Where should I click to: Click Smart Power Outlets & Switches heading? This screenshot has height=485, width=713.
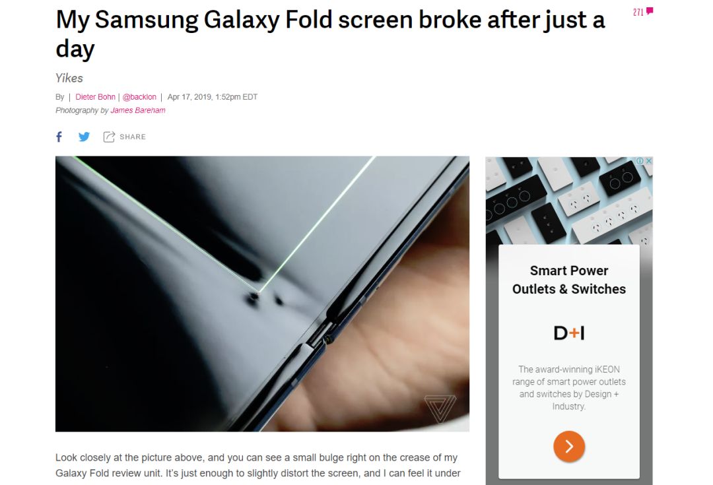tap(569, 280)
